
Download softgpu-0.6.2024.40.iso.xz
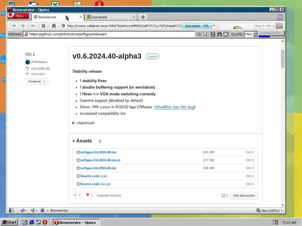(x=100, y=160)
